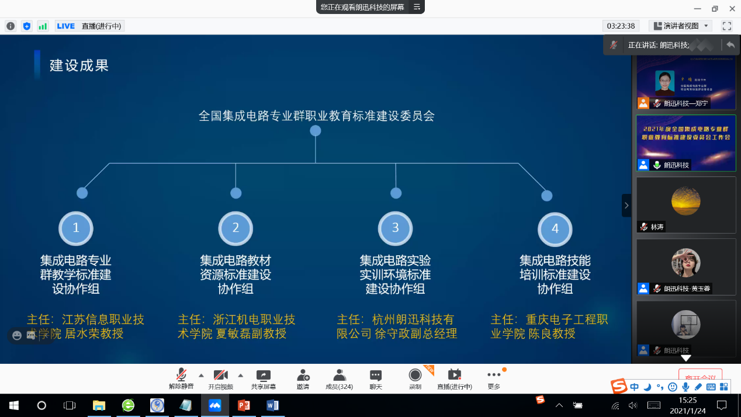741x417 pixels.
Task: Click the blue security shield icon
Action: [26, 26]
